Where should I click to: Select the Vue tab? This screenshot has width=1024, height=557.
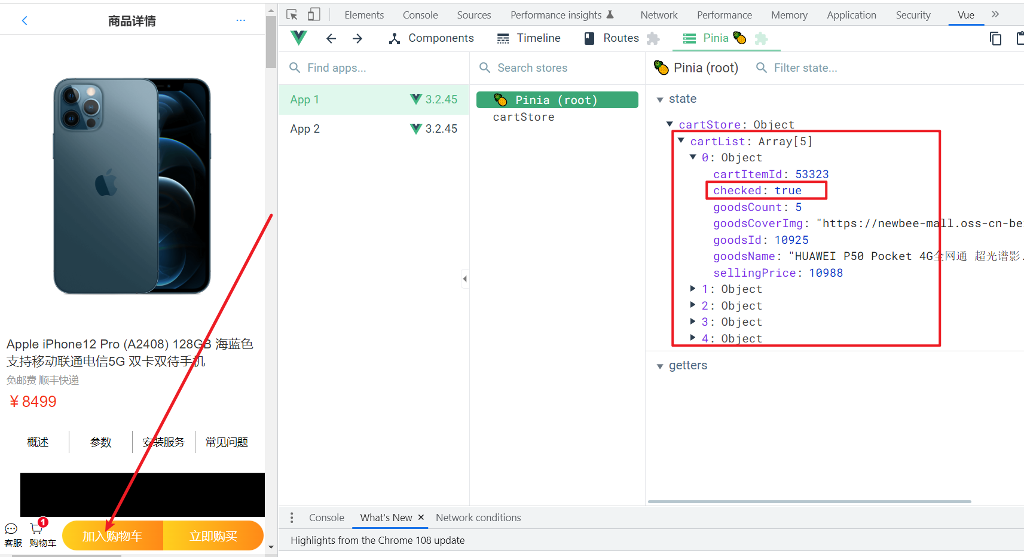(966, 15)
